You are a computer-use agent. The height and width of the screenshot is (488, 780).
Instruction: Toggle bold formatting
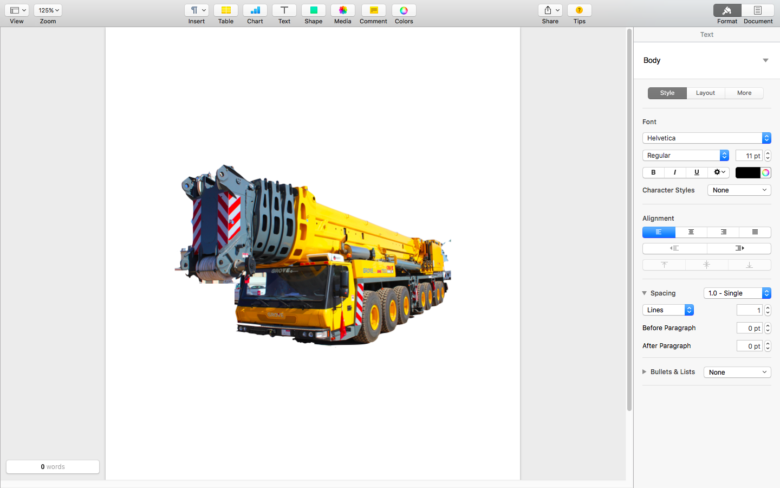tap(653, 172)
